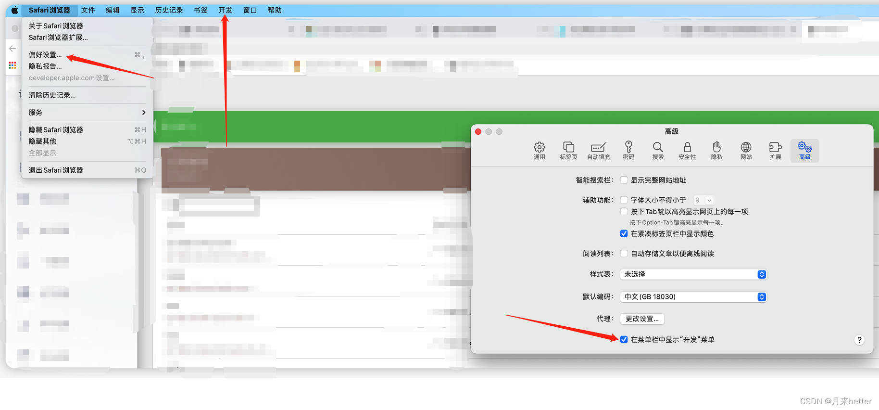Click the 更改设置... proxy button

(642, 319)
